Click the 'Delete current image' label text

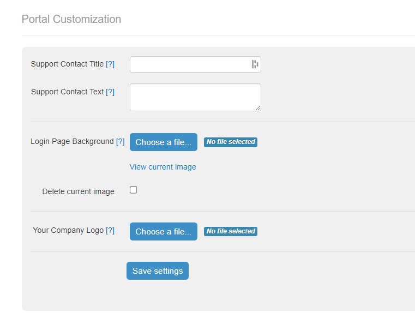[x=79, y=191]
